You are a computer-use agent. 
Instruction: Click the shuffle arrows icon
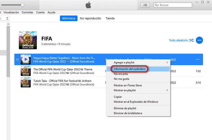pyautogui.click(x=191, y=40)
